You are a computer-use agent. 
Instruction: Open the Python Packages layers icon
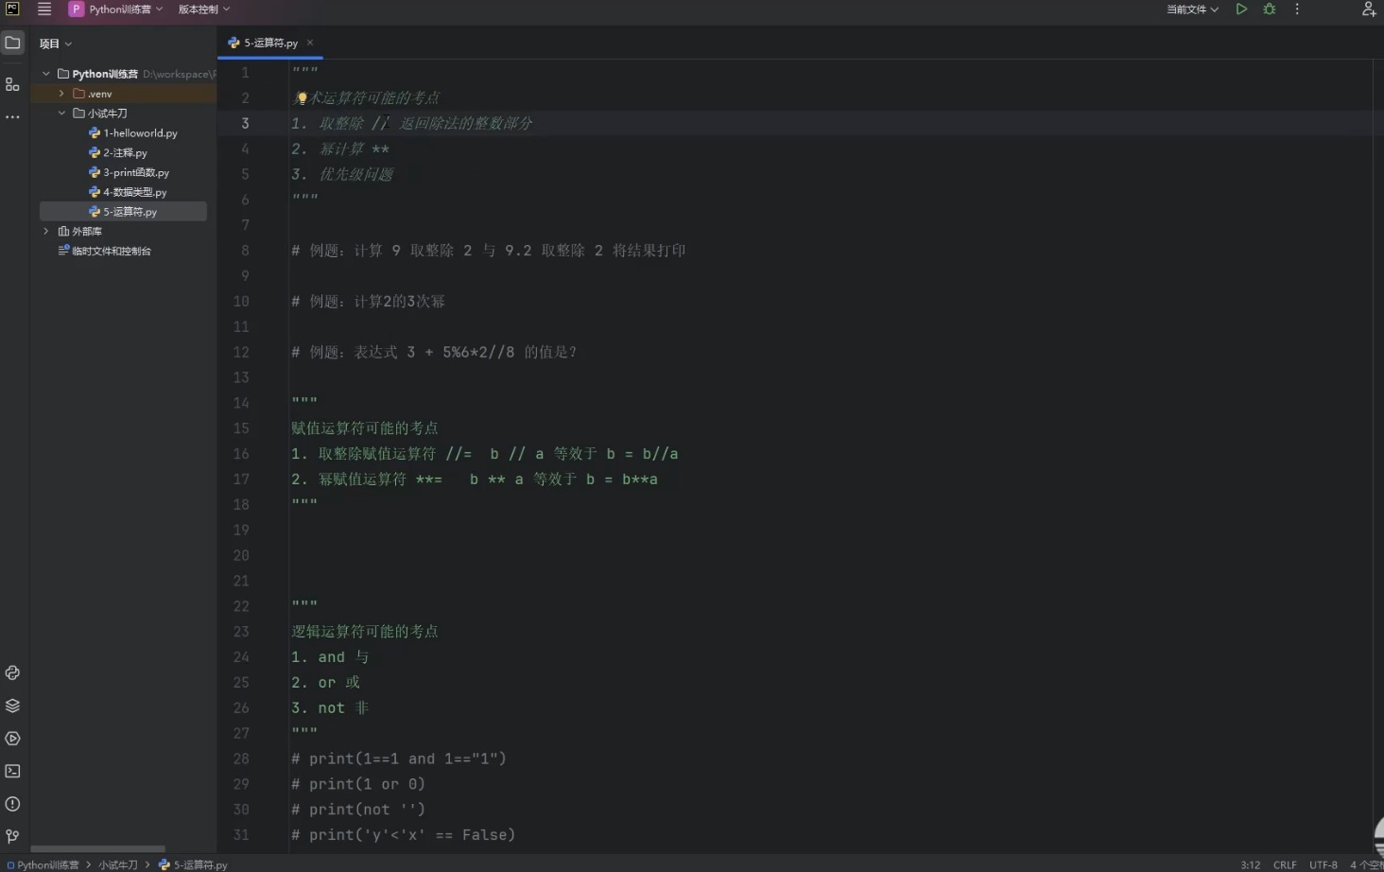pyautogui.click(x=12, y=706)
